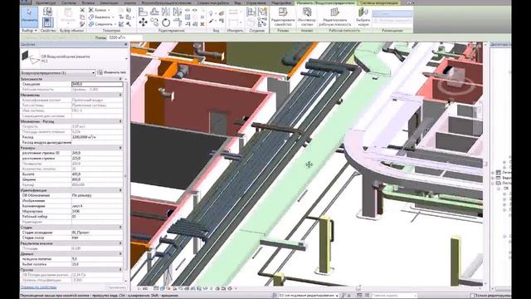Click the Ширина value 800,0

pos(97,179)
